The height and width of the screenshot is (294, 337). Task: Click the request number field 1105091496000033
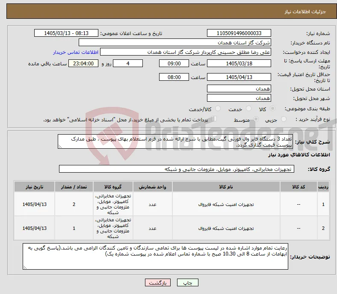[x=239, y=33]
